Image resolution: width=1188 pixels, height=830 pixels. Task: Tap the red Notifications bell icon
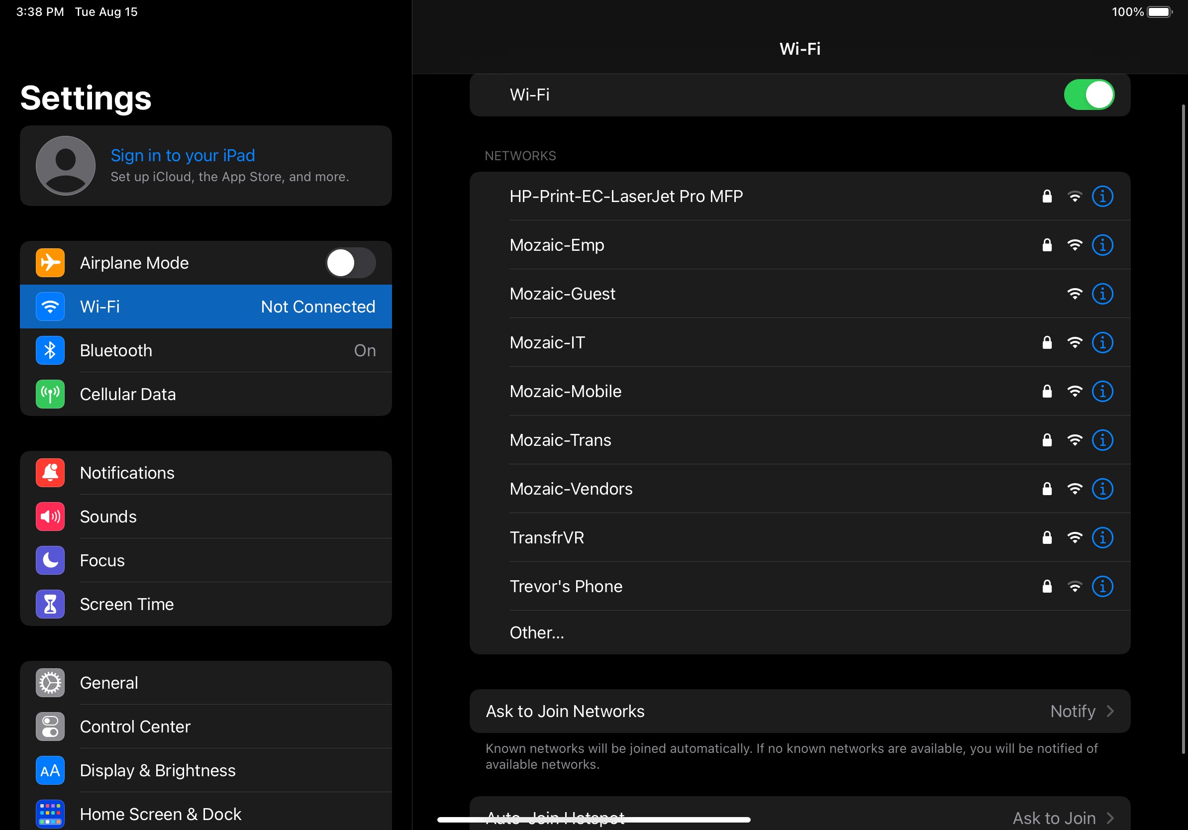coord(50,473)
